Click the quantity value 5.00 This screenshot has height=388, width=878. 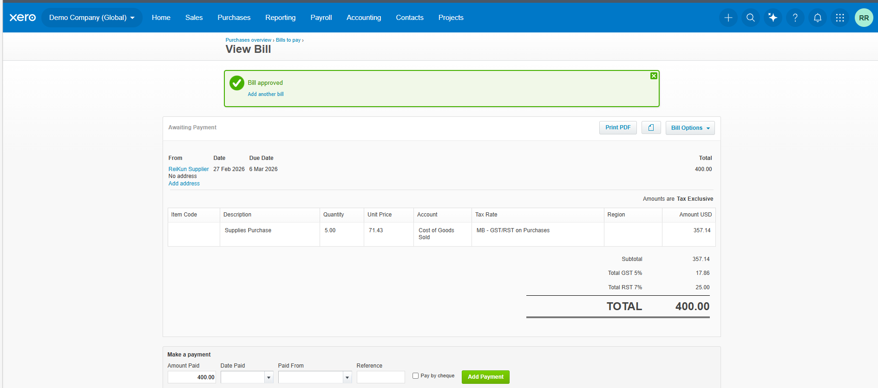(x=330, y=230)
